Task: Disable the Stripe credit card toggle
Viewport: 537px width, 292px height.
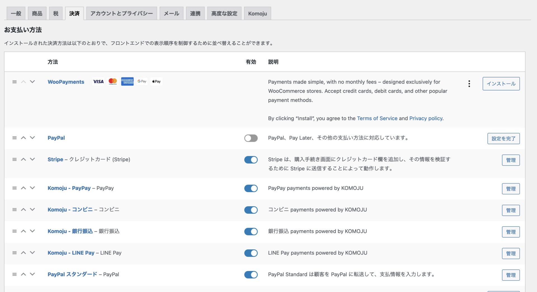Action: pyautogui.click(x=251, y=160)
